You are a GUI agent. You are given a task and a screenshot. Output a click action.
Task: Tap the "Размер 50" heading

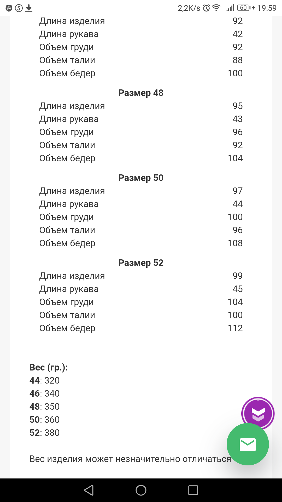click(141, 178)
